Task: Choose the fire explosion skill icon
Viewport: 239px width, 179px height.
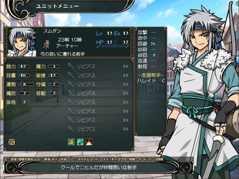Action: click(x=89, y=142)
